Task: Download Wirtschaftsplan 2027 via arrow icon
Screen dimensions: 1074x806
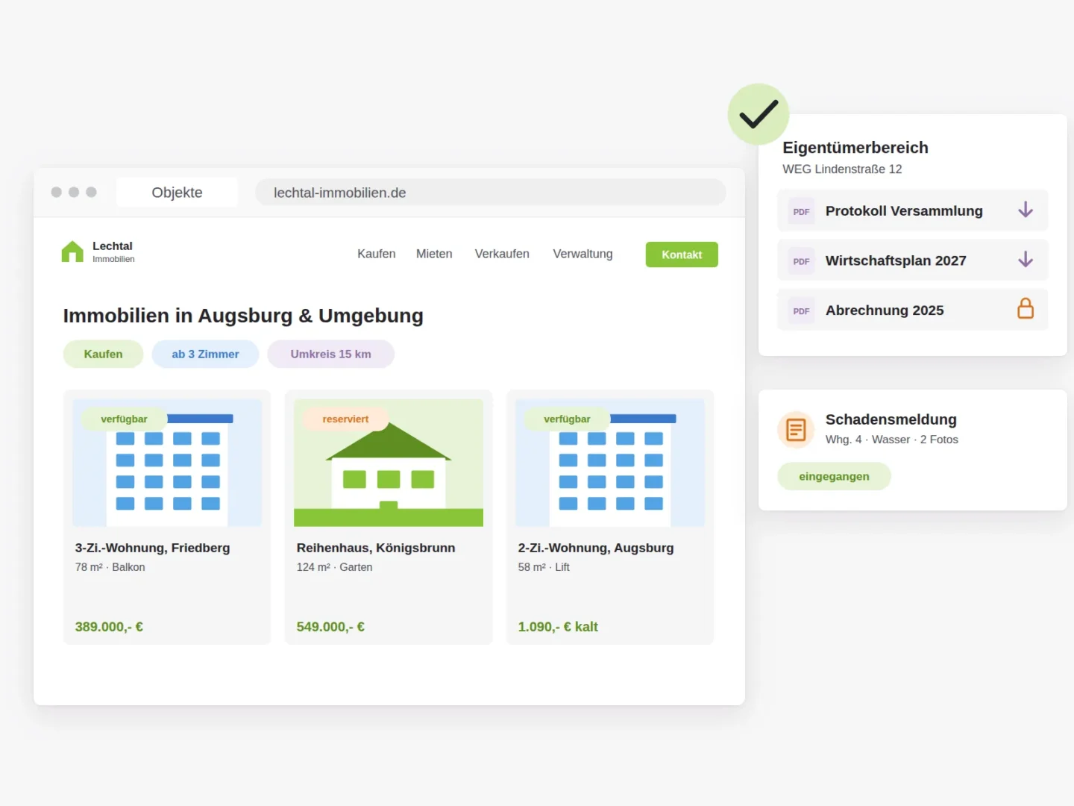Action: click(x=1026, y=260)
